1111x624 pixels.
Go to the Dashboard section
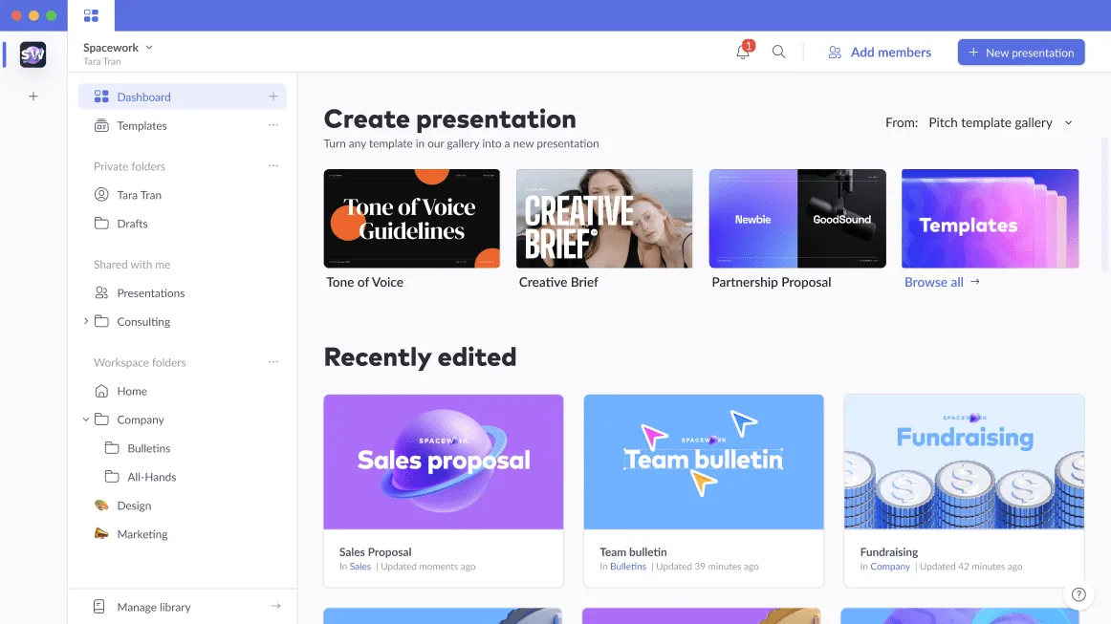pos(143,96)
